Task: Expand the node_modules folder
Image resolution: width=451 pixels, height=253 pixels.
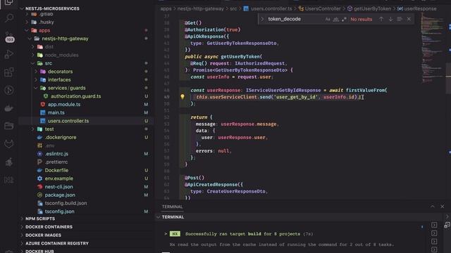Action: pos(33,55)
